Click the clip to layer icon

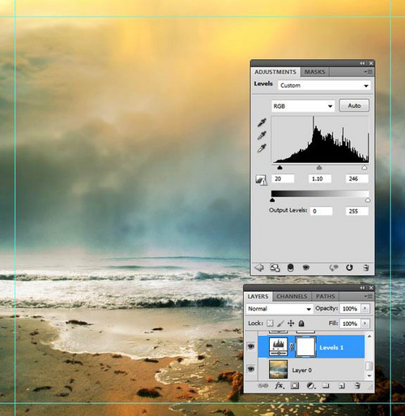(x=290, y=268)
